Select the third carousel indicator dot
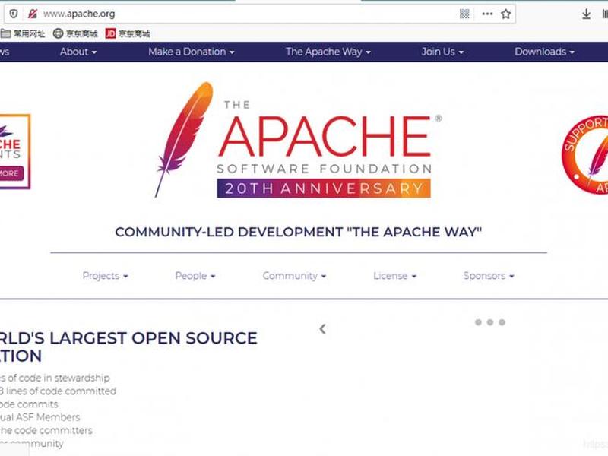 point(502,322)
